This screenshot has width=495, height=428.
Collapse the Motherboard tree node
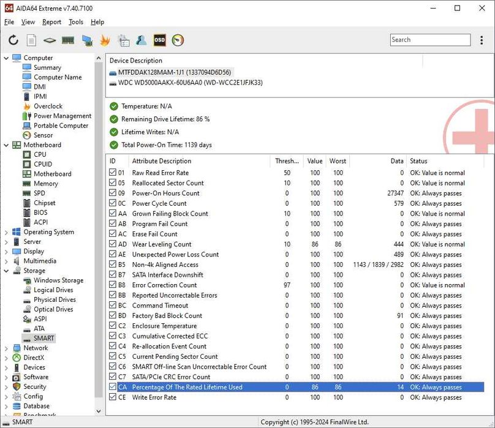[x=6, y=145]
